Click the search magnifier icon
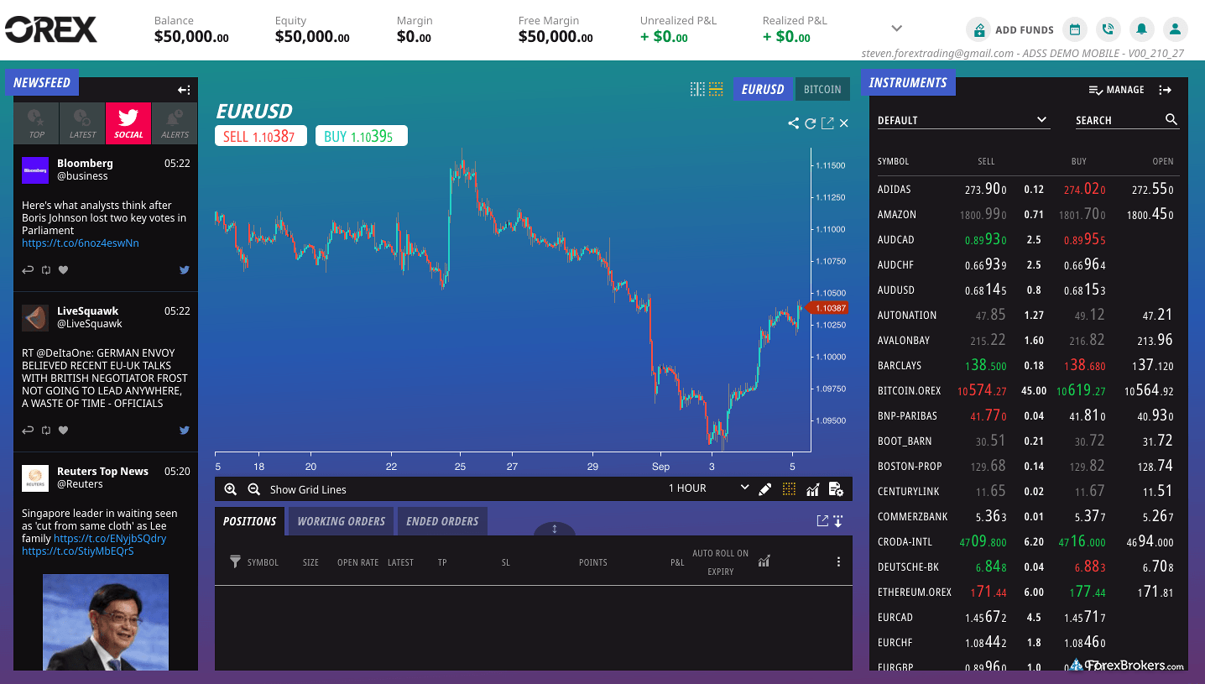 pyautogui.click(x=1171, y=120)
